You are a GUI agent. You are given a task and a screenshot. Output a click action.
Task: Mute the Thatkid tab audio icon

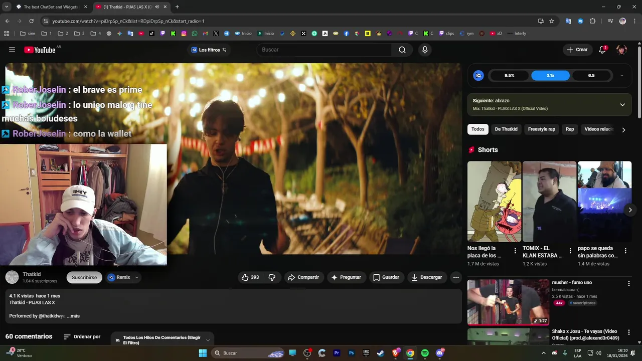[157, 7]
